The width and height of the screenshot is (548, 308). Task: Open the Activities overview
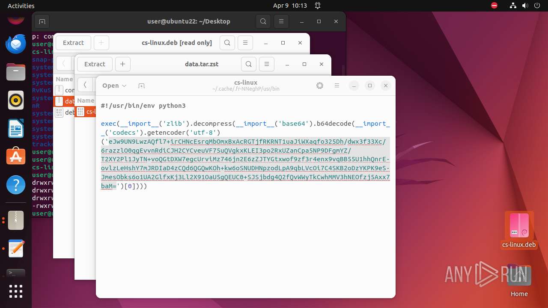(x=21, y=6)
